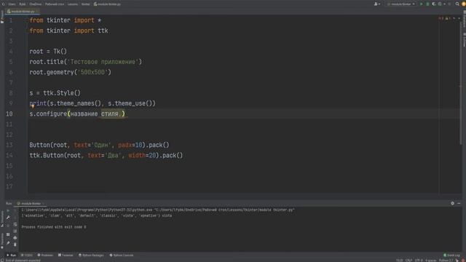Viewport: 466px width, 262px height.
Task: Click Рабочий стол breadcrumb in navigation bar
Action: [55, 4]
